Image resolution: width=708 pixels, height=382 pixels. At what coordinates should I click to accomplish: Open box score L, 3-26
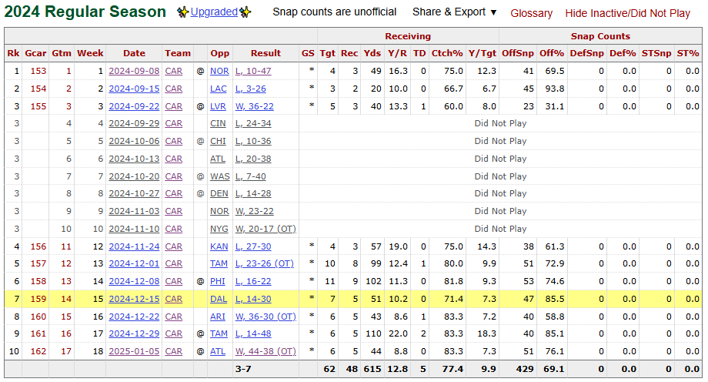251,89
